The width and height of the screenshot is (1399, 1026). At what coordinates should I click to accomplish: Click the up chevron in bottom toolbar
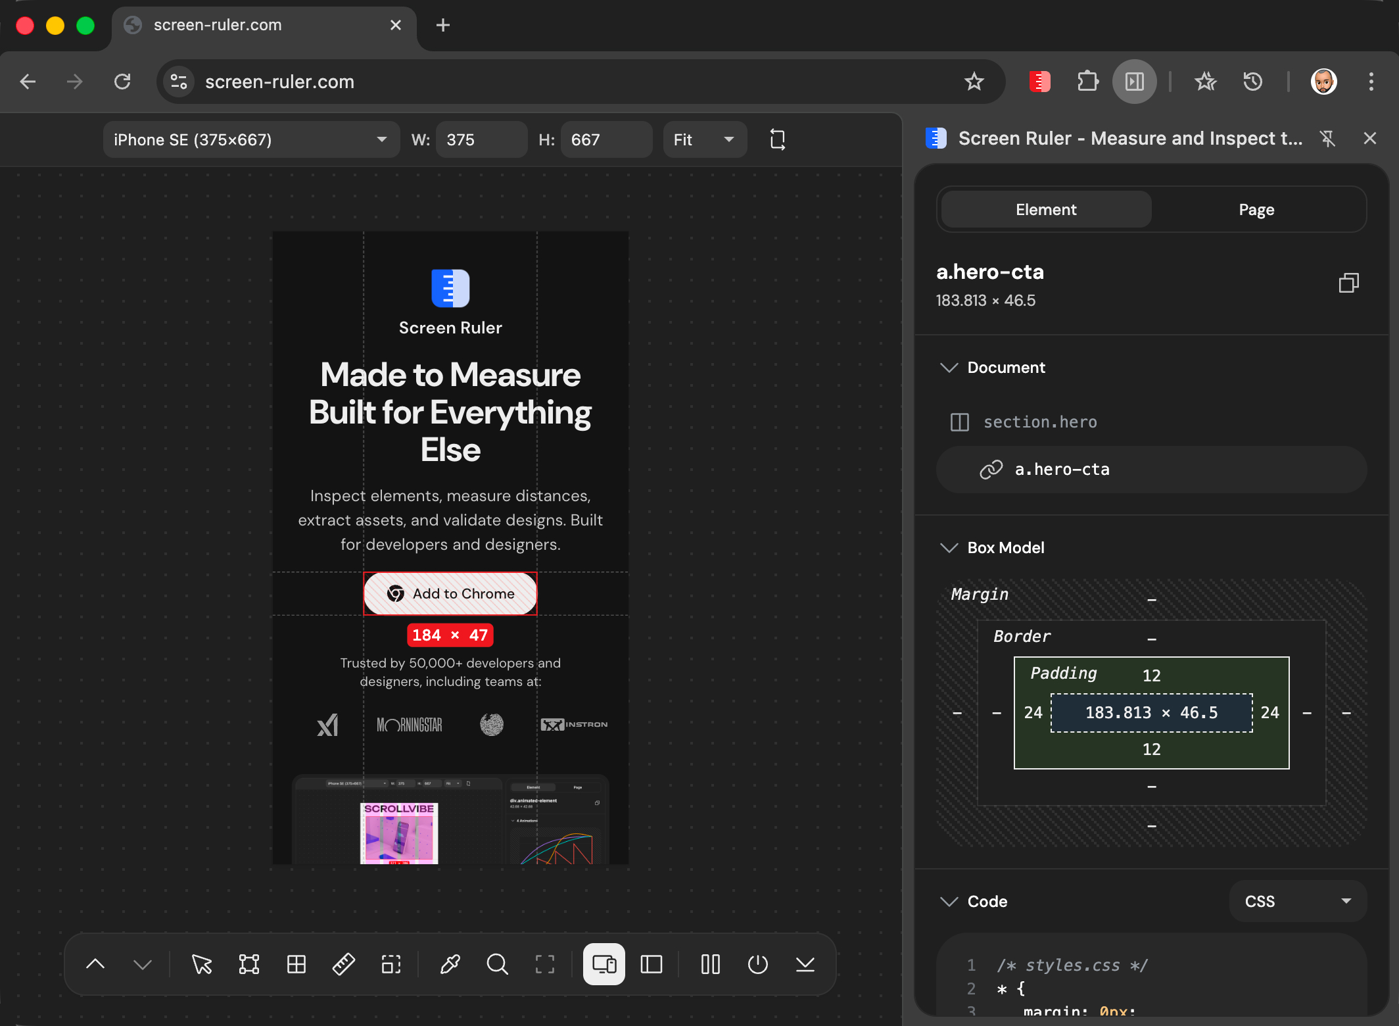(x=95, y=964)
